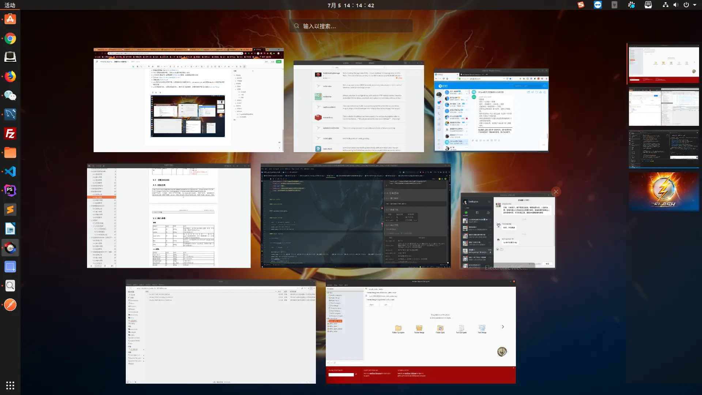Open the Slack tray icon
The height and width of the screenshot is (395, 702).
(x=631, y=5)
